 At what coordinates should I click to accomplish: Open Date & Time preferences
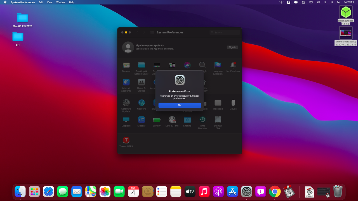(x=172, y=122)
